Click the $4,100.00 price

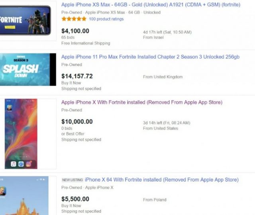click(x=75, y=31)
